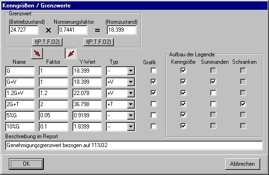Toggle Kenngröße legend checkbox in 2G+T row
This screenshot has width=269, height=175.
click(183, 104)
